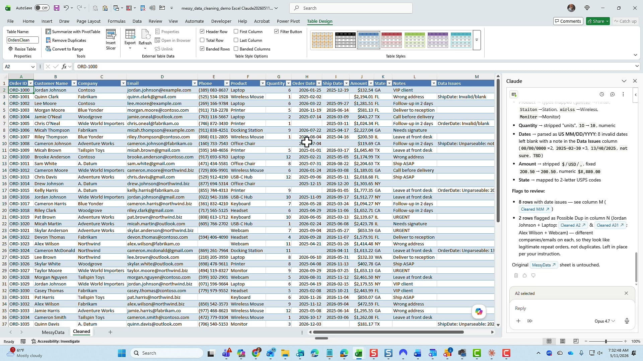Open Opus 4.7 model selector
Image resolution: width=643 pixels, height=361 pixels.
click(x=605, y=321)
